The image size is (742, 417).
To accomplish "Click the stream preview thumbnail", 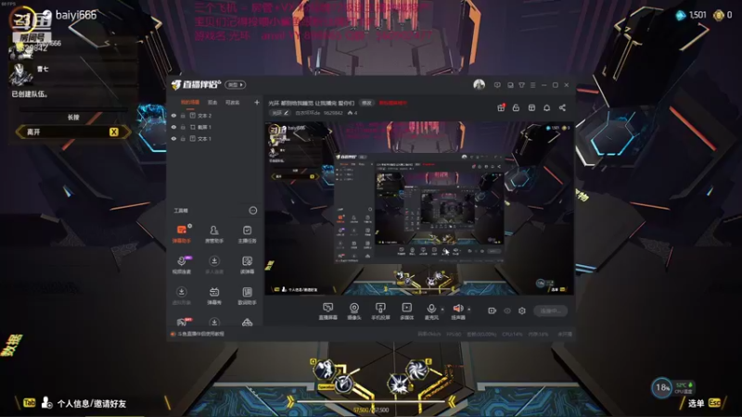I will [x=419, y=208].
